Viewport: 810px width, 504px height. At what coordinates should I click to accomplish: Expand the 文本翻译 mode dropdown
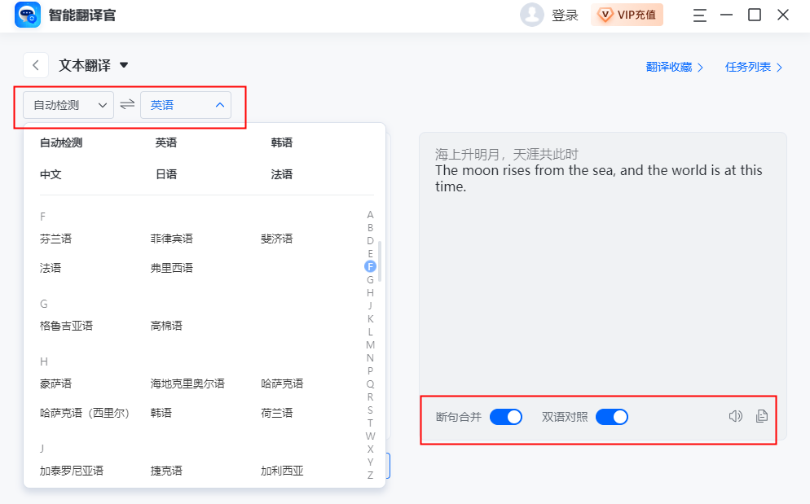(124, 65)
